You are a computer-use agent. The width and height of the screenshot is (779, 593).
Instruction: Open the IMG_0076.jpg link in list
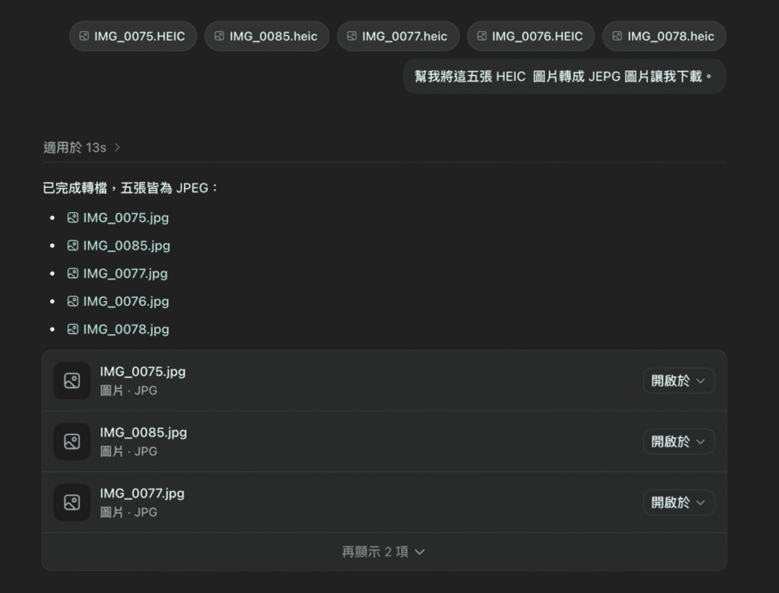point(126,301)
